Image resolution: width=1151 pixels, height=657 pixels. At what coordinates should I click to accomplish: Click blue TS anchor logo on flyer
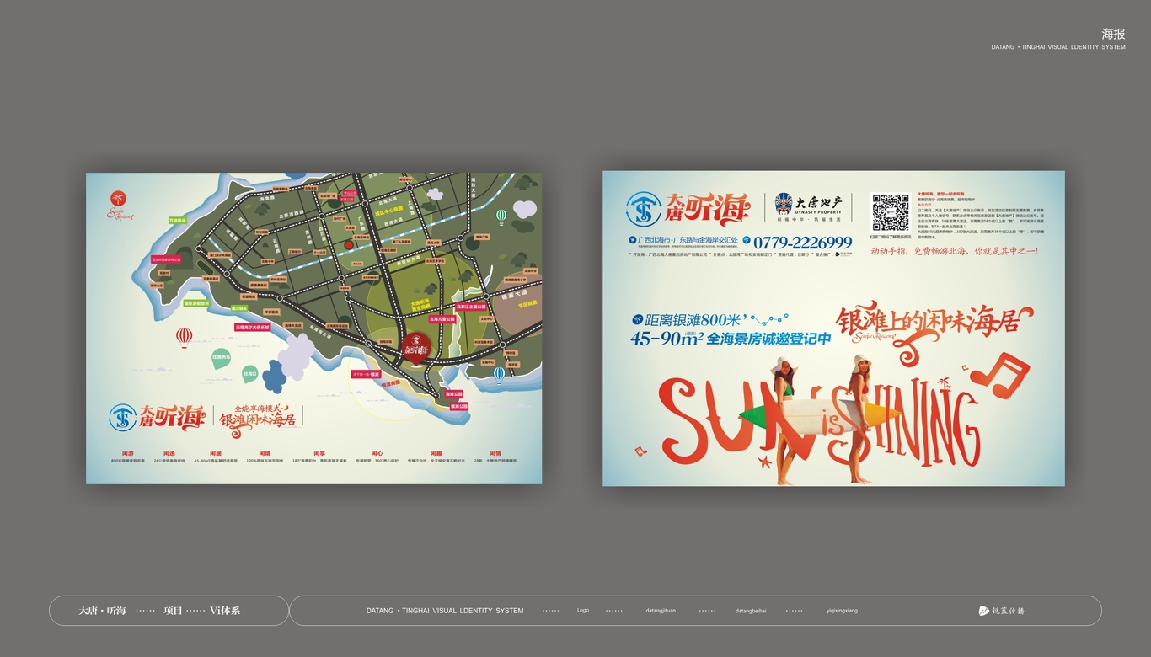644,209
